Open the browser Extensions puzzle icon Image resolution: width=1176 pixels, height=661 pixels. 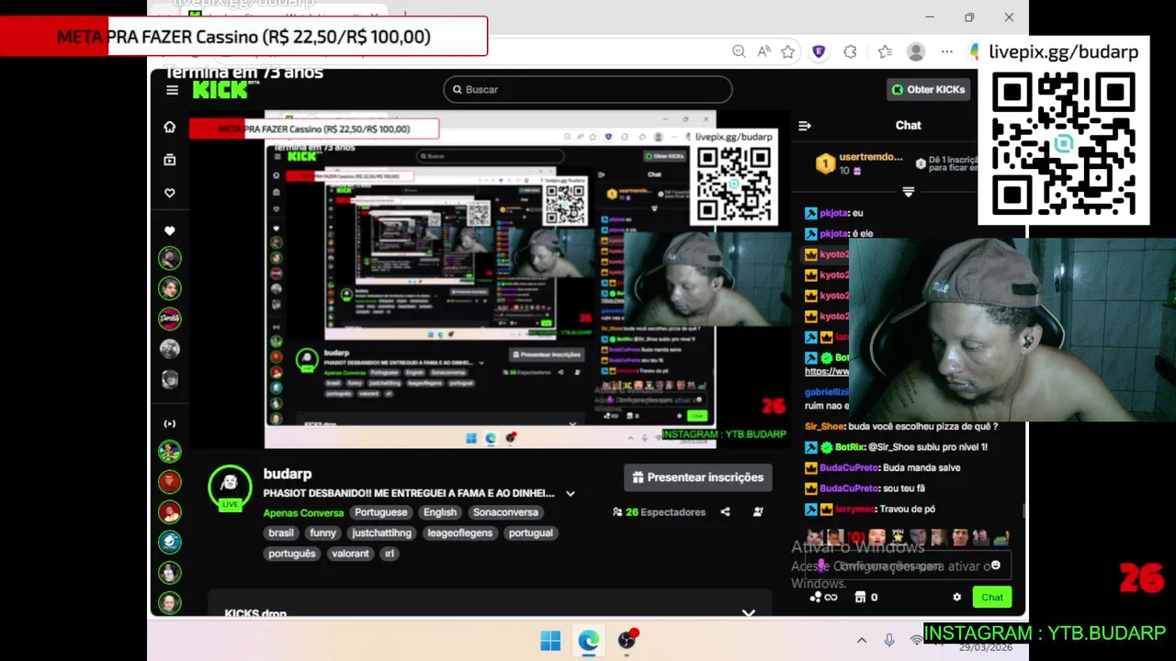tap(850, 51)
